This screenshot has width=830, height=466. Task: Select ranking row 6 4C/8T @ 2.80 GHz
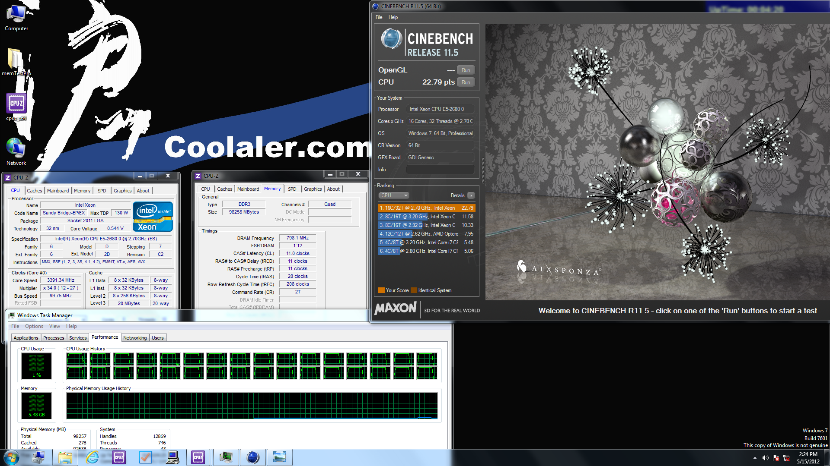tap(426, 251)
